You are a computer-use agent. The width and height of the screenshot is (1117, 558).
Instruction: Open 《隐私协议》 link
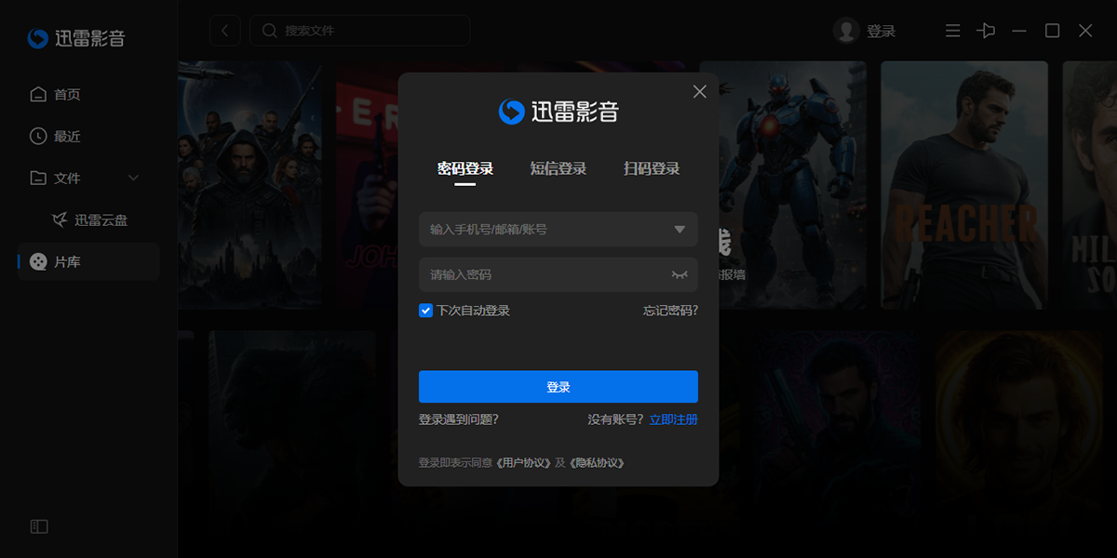pyautogui.click(x=596, y=462)
